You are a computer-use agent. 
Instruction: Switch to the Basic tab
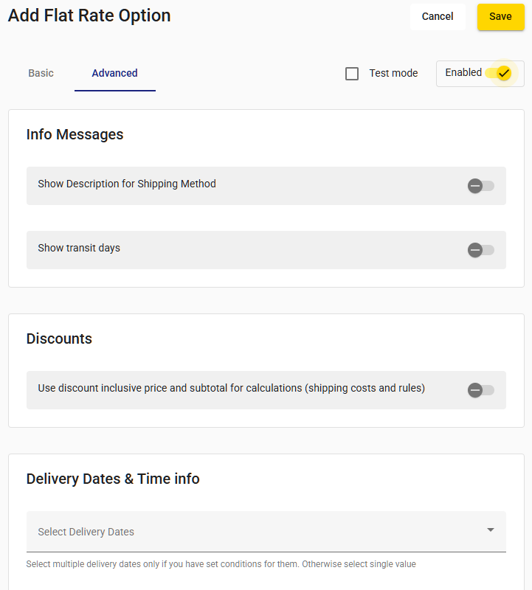tap(41, 73)
